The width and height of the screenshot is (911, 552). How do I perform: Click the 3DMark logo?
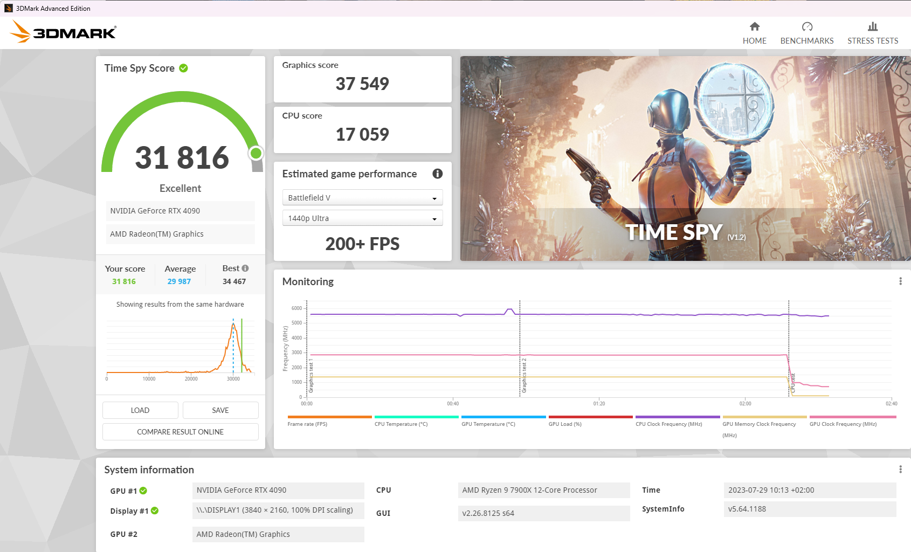click(63, 32)
